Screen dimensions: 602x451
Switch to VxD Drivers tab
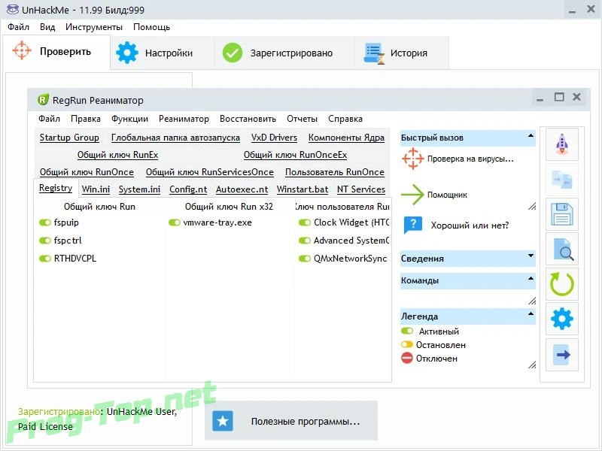[x=274, y=138]
